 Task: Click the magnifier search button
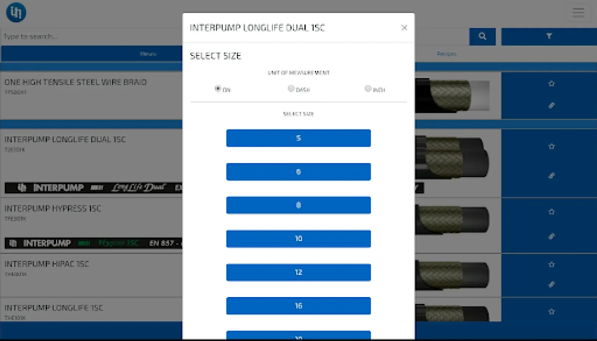pyautogui.click(x=482, y=36)
